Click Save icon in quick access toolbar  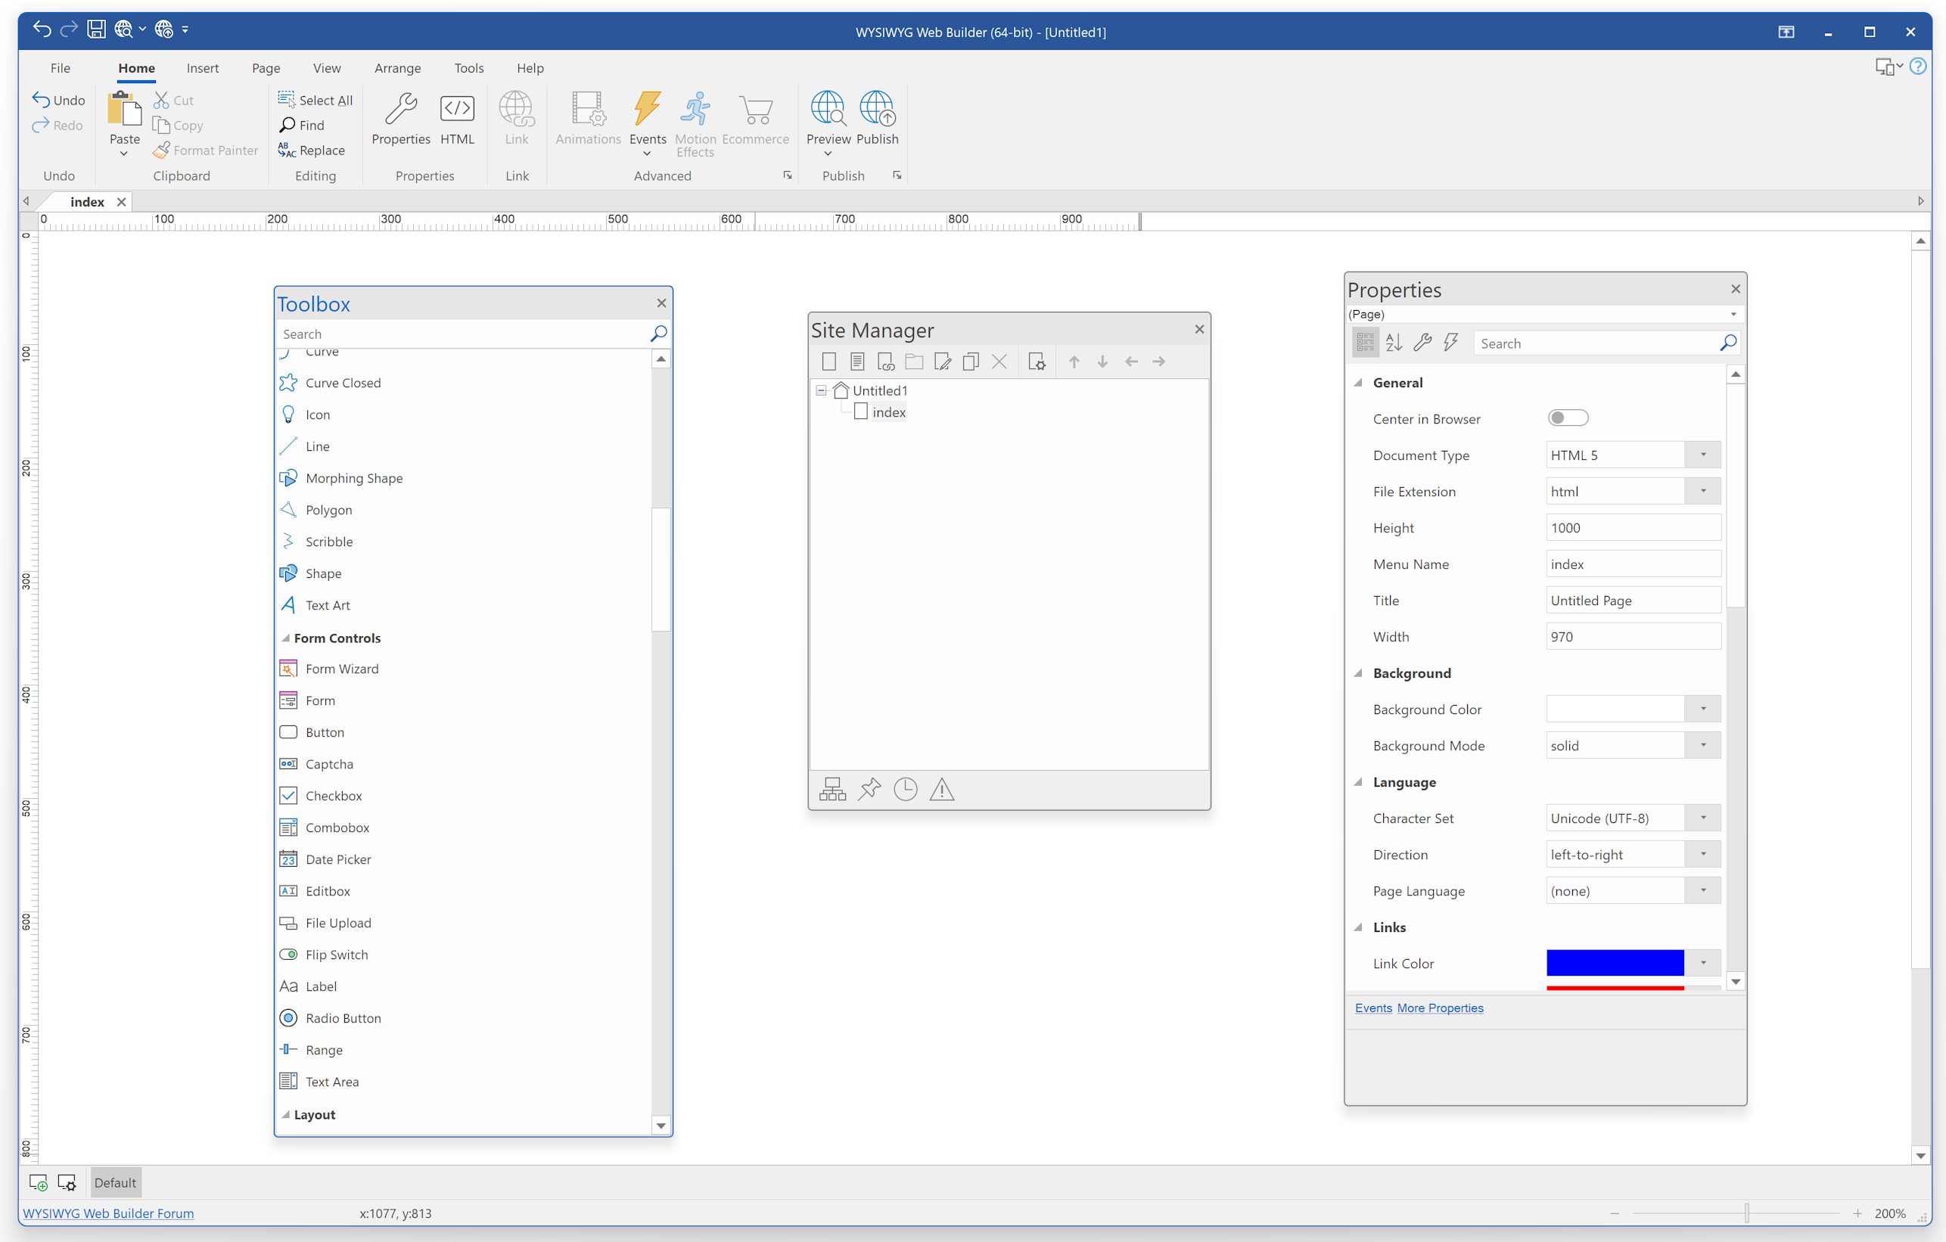point(96,30)
